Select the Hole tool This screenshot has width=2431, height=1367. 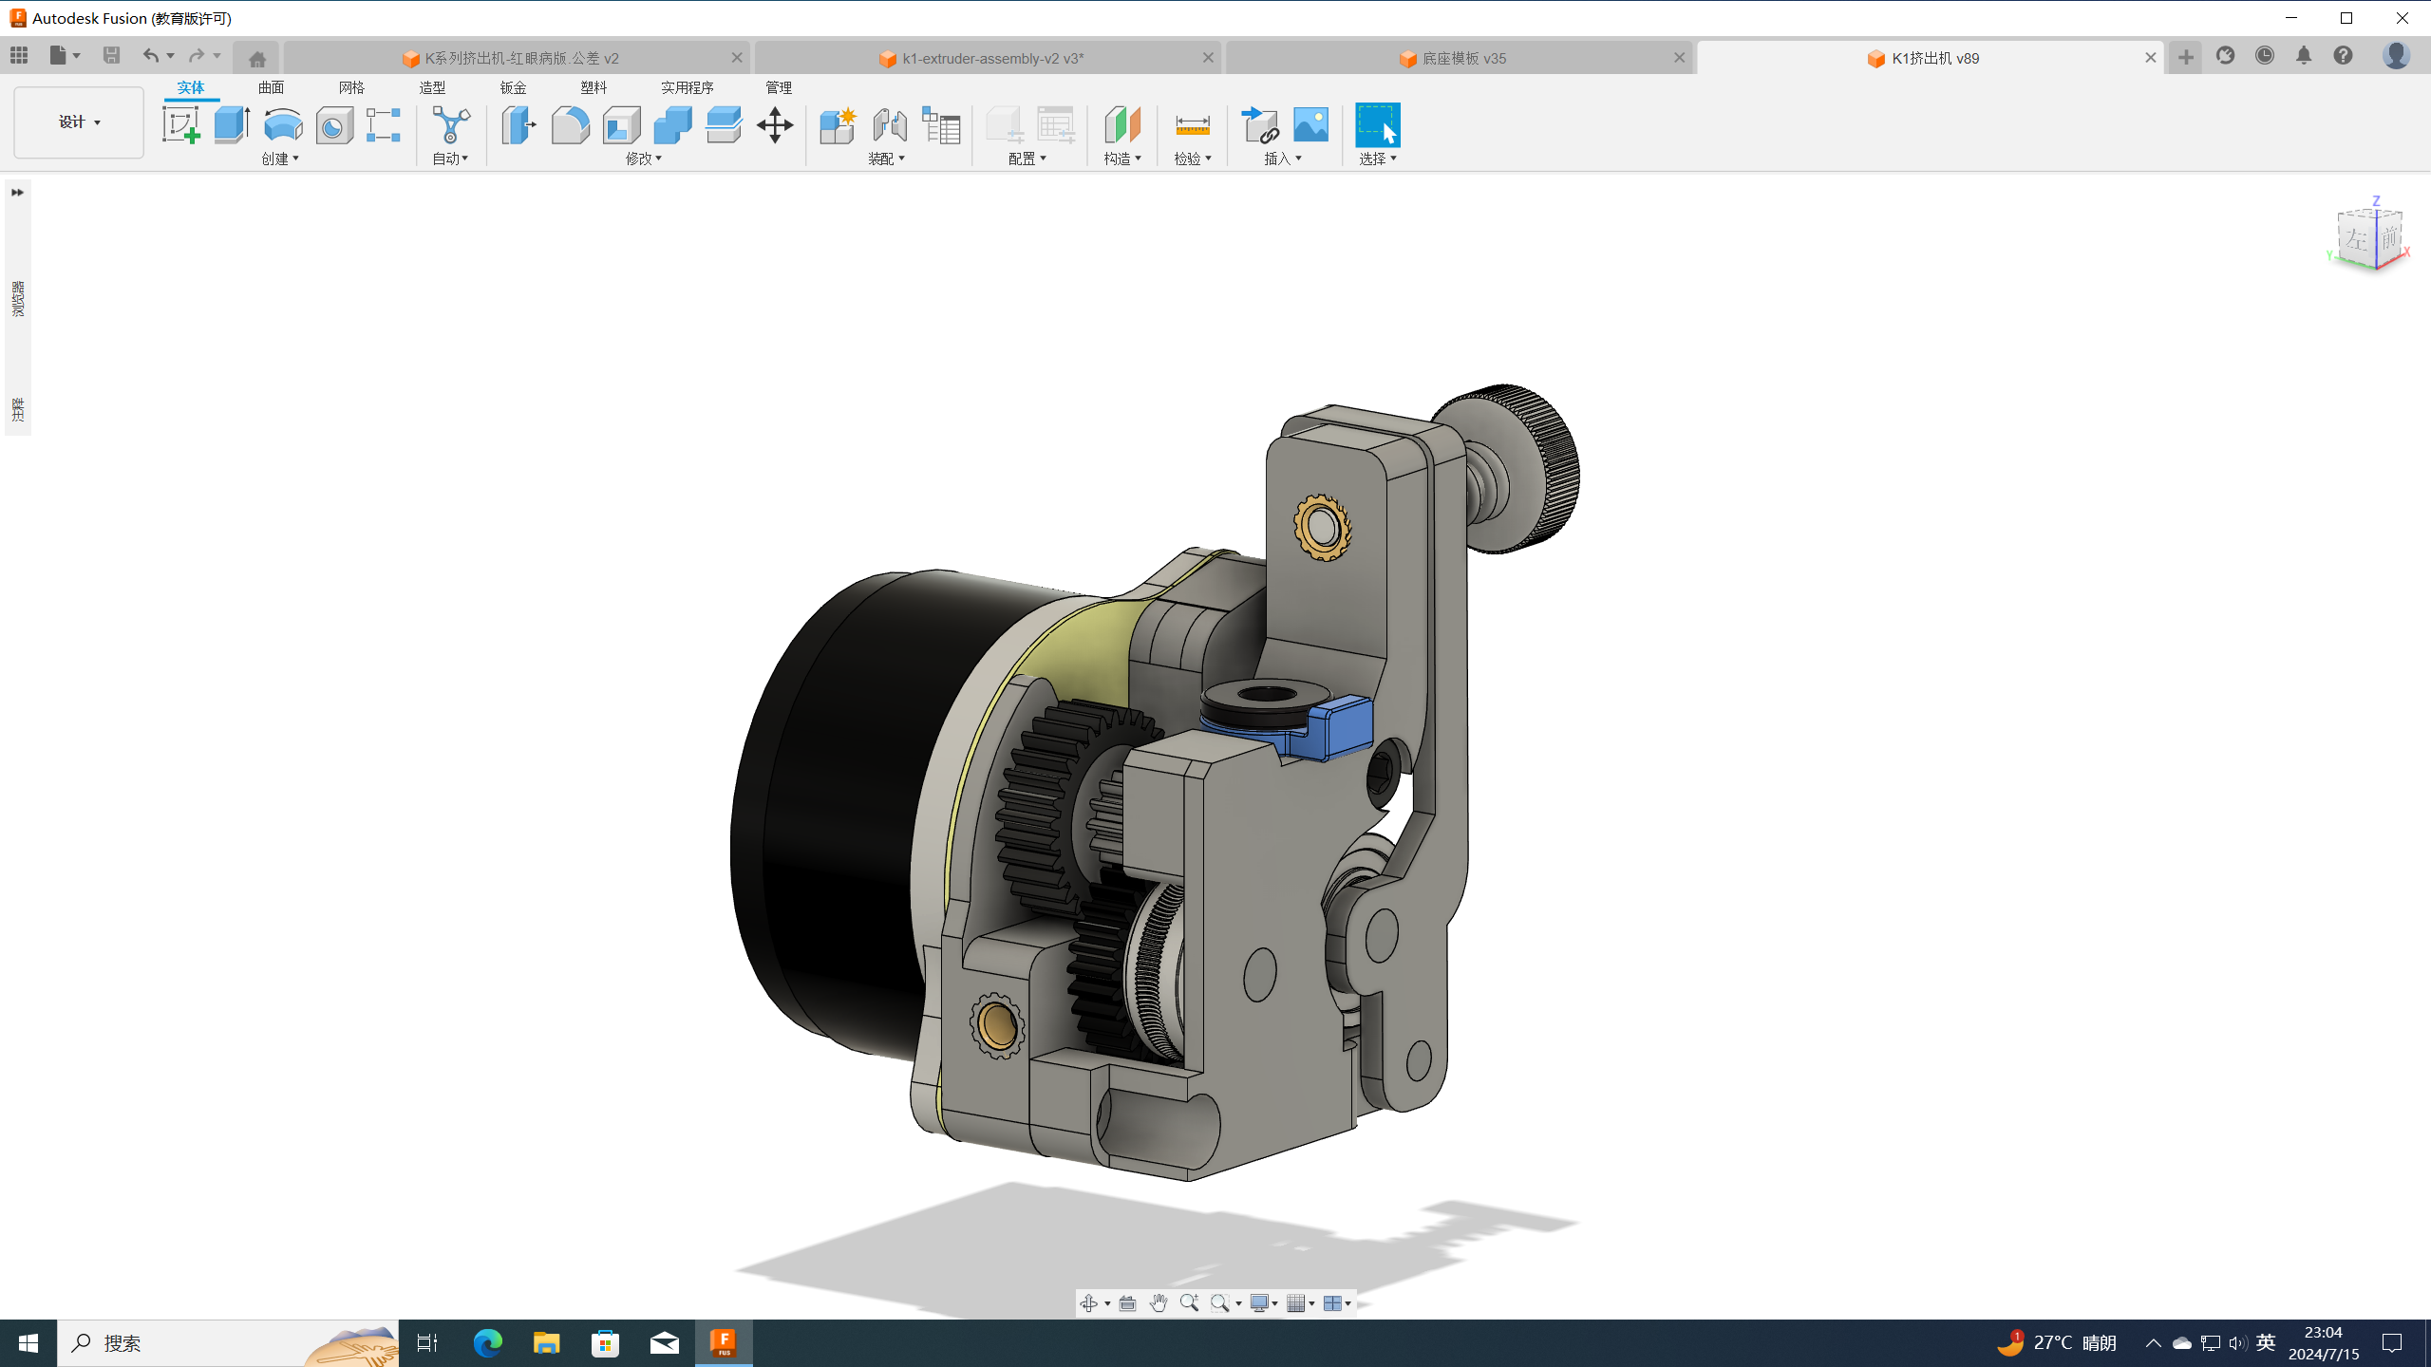(x=334, y=124)
